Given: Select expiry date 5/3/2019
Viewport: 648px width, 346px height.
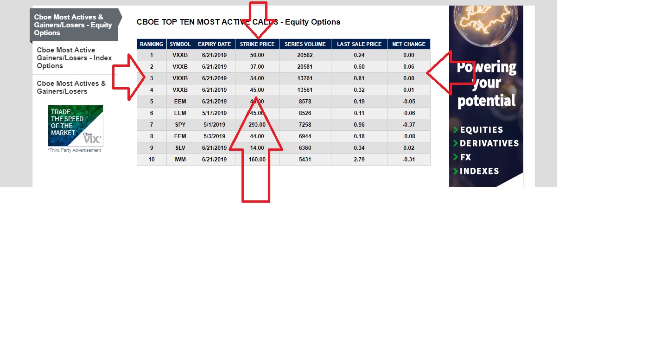Looking at the screenshot, I should (x=214, y=136).
